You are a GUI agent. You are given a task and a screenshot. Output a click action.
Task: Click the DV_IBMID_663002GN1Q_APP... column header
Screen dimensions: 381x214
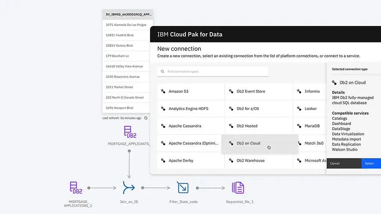127,14
